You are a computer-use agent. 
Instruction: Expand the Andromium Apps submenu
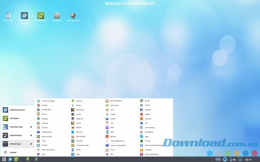pos(17,127)
